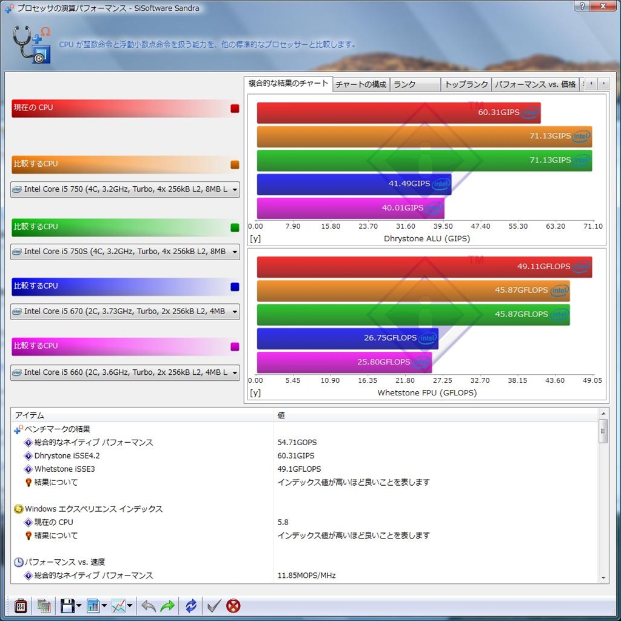Click the アイテム column header
Screen dimensions: 621x621
coord(142,415)
